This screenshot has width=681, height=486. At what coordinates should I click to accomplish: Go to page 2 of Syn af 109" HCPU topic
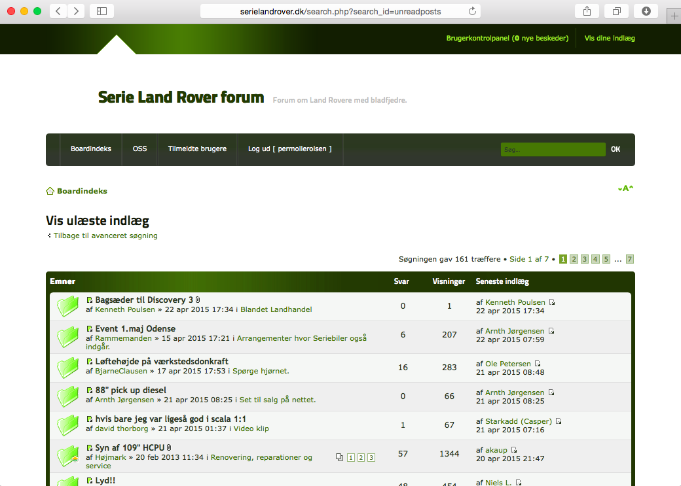point(361,457)
